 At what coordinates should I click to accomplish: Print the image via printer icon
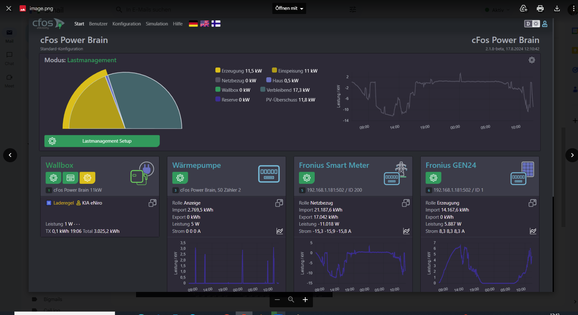point(540,8)
